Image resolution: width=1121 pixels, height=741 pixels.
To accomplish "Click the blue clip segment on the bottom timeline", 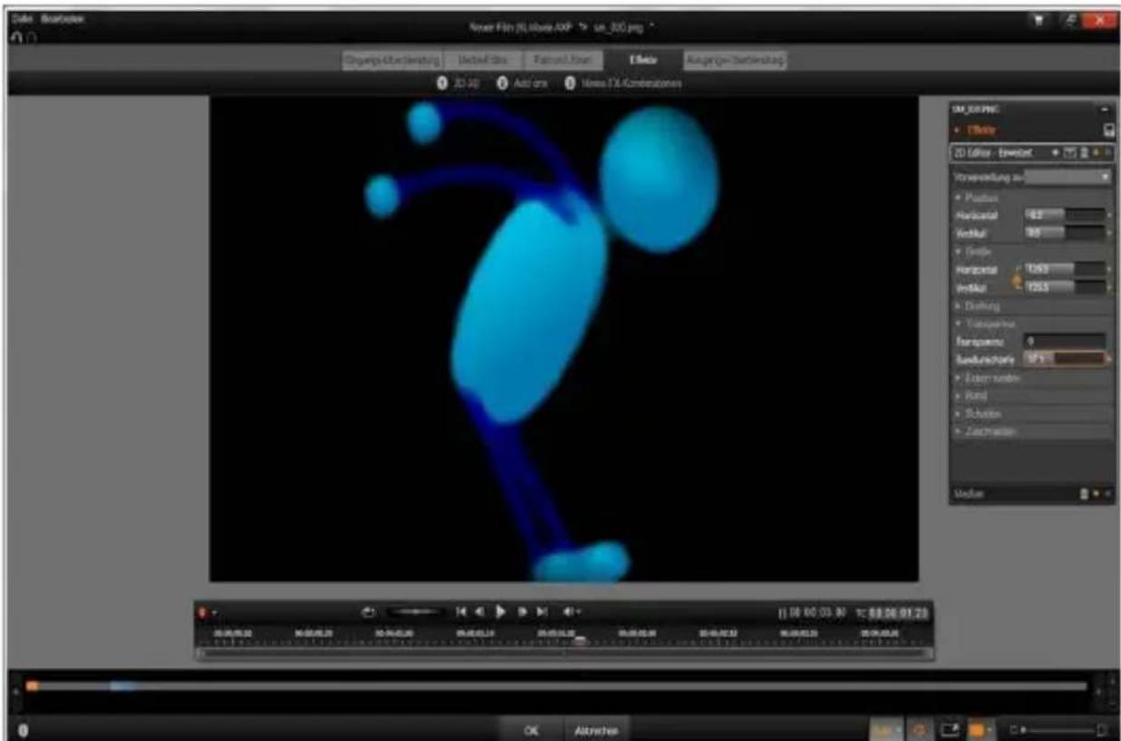I will [x=122, y=687].
